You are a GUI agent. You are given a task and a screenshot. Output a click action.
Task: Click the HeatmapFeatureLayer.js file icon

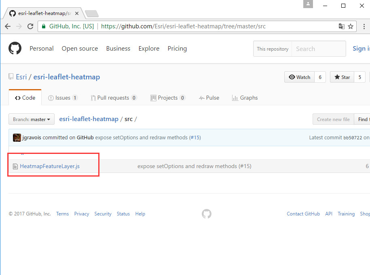point(15,166)
